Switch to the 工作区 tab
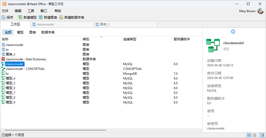This screenshot has width=266, height=138. [x=15, y=24]
